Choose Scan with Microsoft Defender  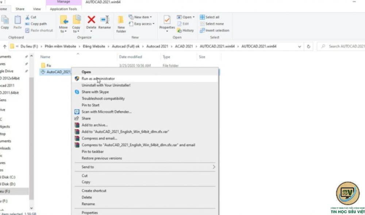coord(145,112)
